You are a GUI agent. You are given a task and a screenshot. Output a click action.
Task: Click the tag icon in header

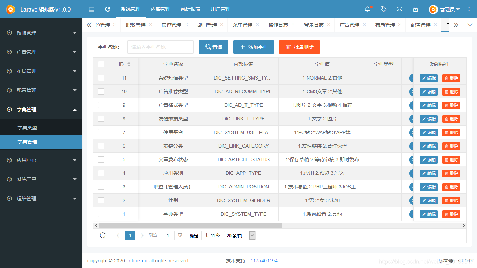[383, 9]
